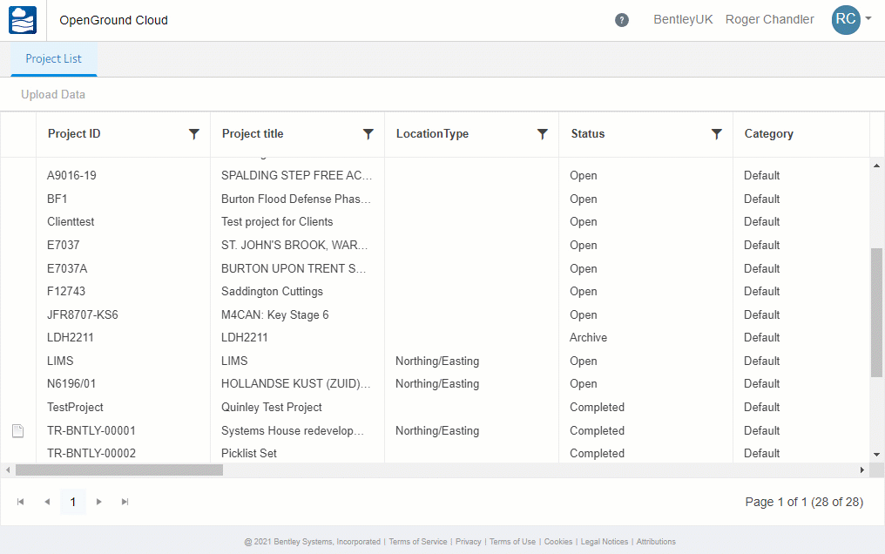Sort by the Category column header
Viewport: 885px width, 554px height.
tap(769, 133)
